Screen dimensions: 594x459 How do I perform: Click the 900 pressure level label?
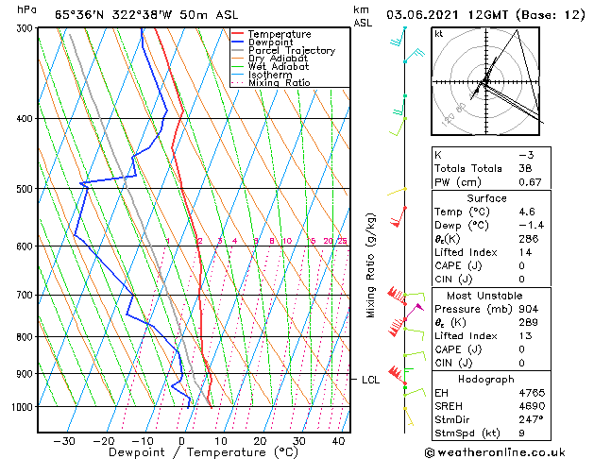26,374
